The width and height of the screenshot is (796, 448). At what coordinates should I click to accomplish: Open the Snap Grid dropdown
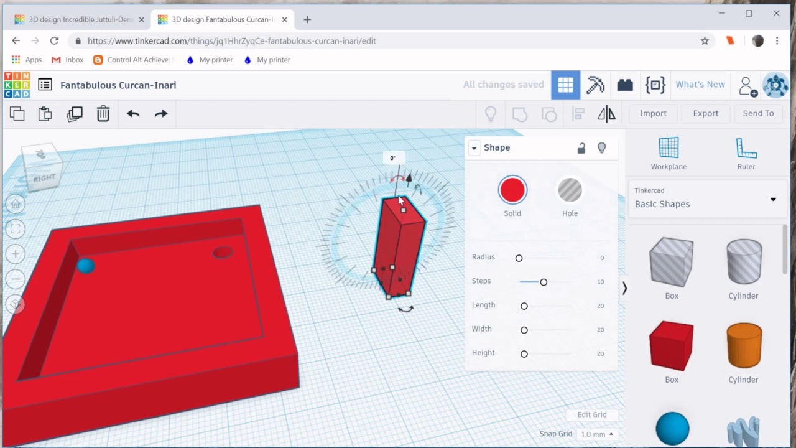pos(597,434)
